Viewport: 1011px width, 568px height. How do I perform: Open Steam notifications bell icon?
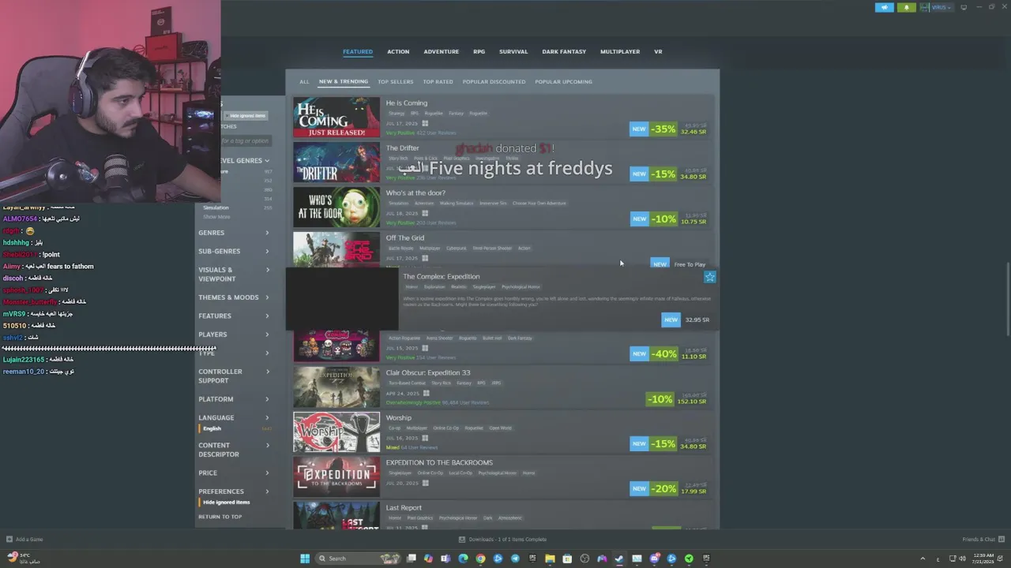(x=906, y=7)
